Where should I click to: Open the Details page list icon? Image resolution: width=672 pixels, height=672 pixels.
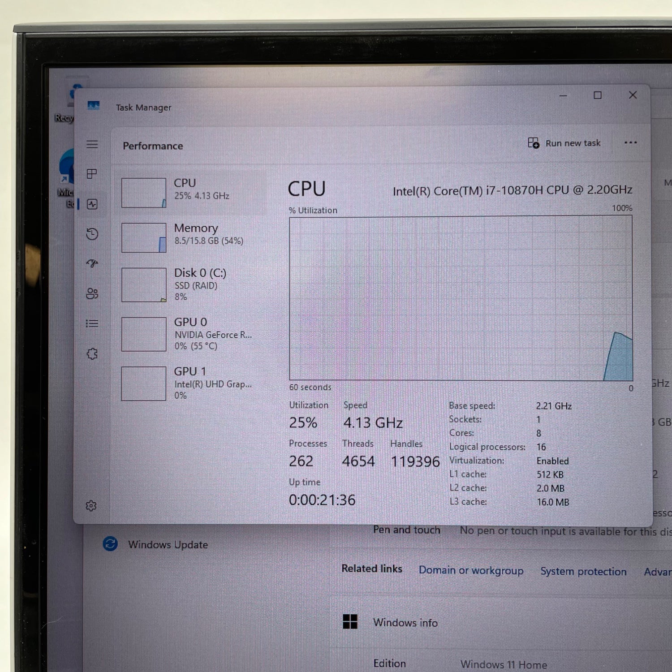[92, 323]
